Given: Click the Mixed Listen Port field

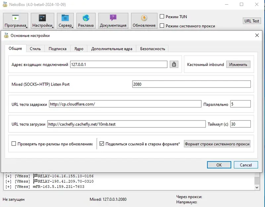Looking at the screenshot, I should click(191, 84).
